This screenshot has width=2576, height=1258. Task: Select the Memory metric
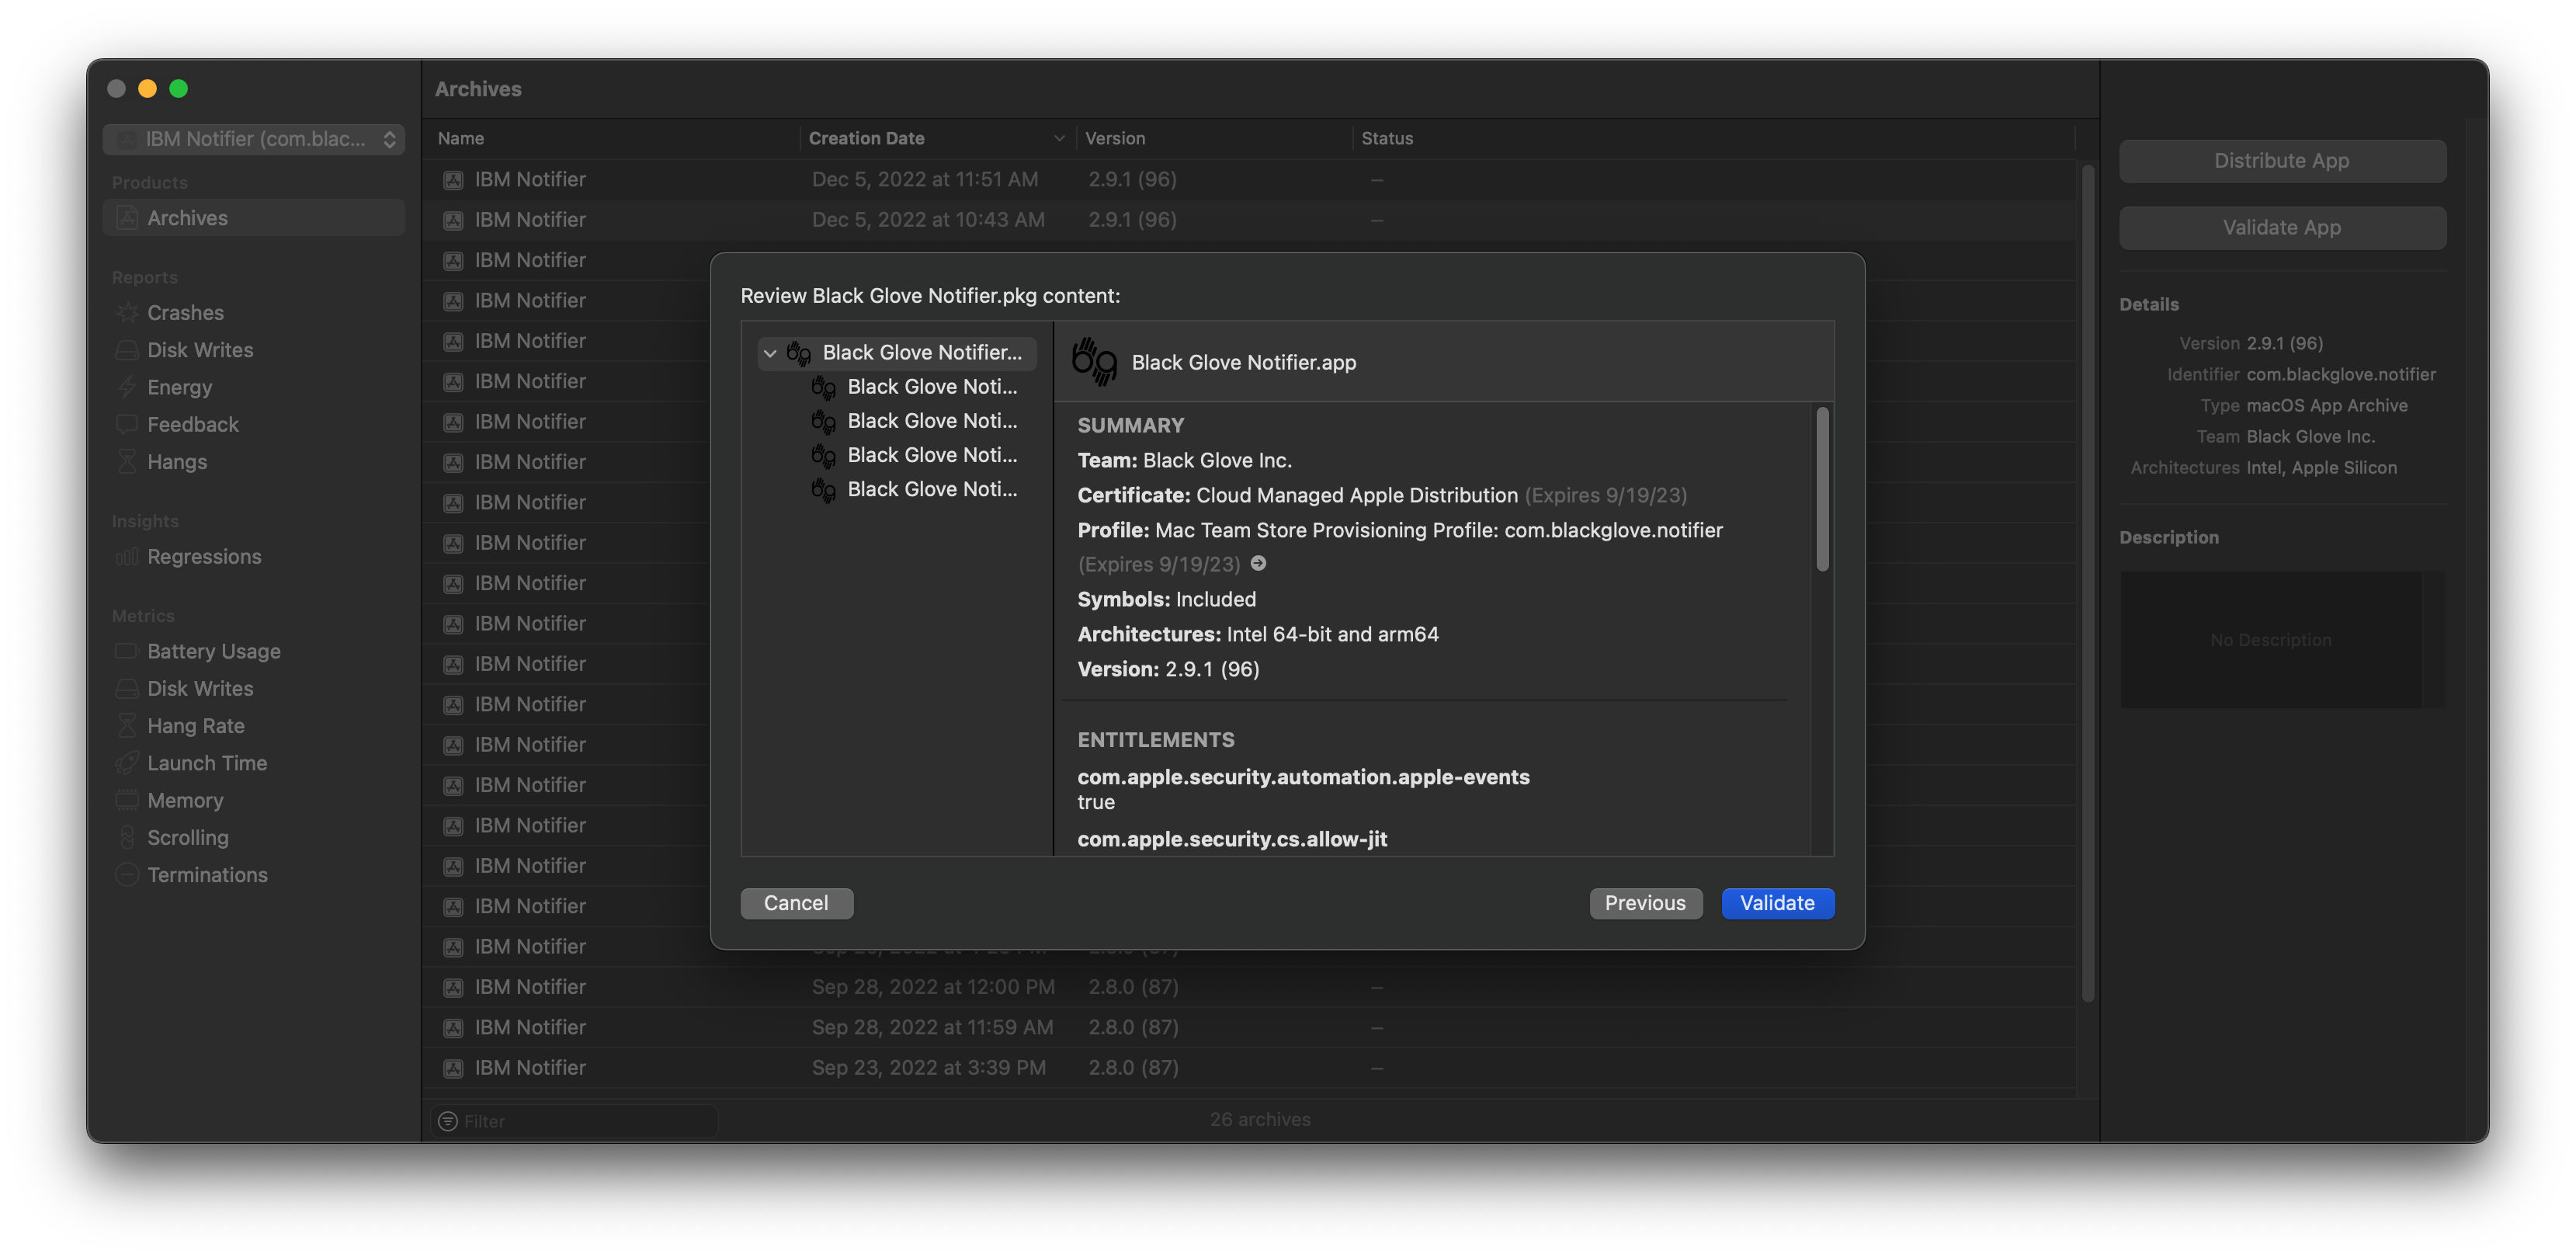point(185,800)
